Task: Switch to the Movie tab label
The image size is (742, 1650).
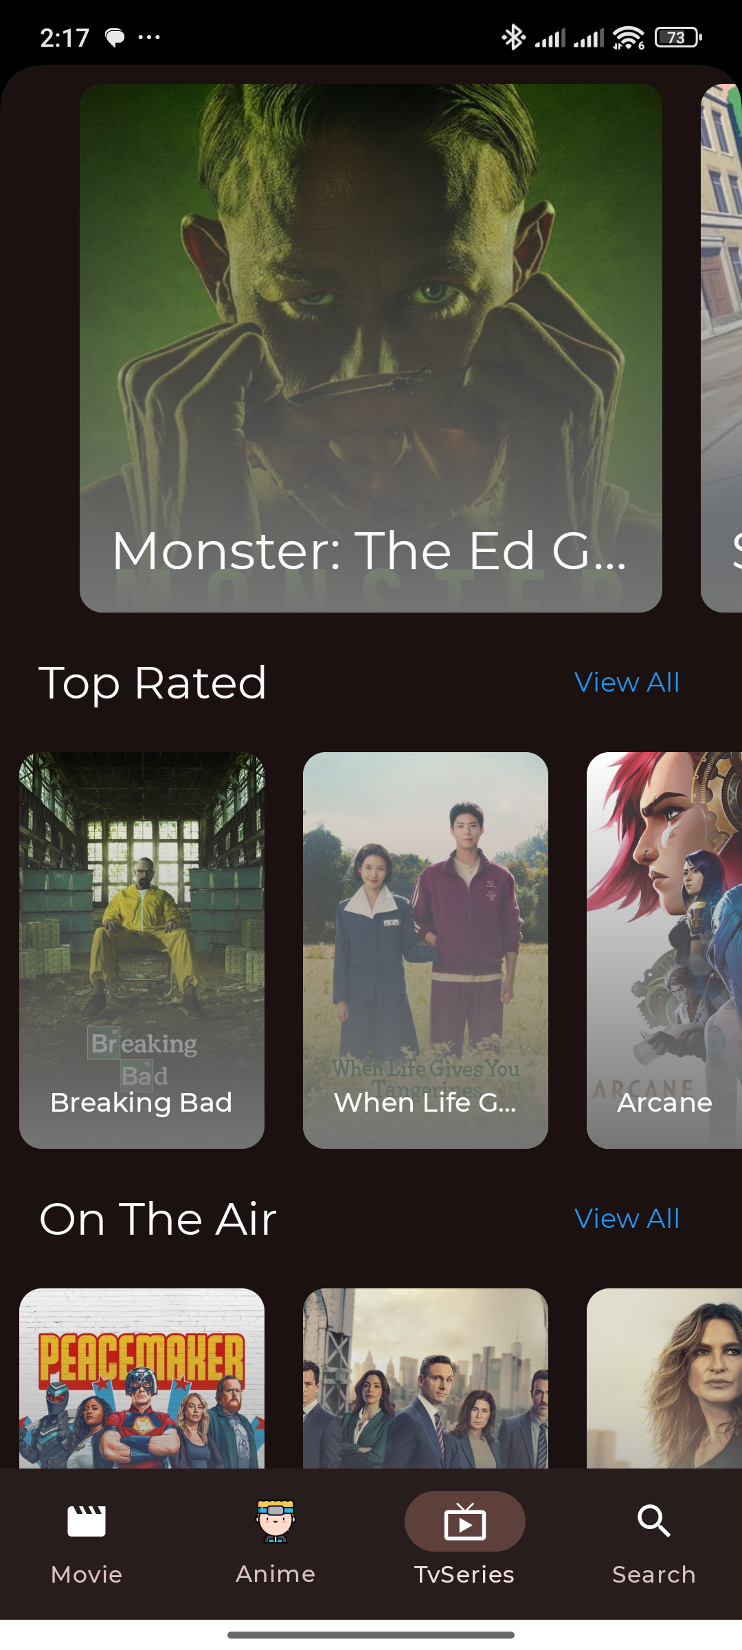Action: tap(87, 1574)
